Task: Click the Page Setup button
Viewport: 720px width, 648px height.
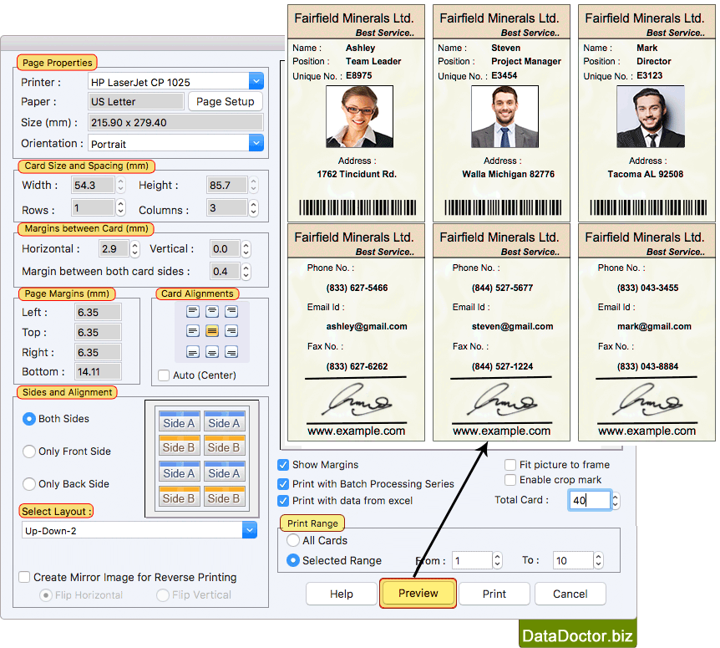Action: pos(225,101)
